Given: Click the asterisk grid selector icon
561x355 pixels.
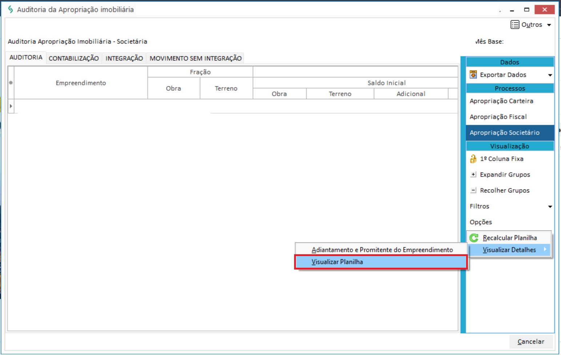Looking at the screenshot, I should click(x=11, y=83).
